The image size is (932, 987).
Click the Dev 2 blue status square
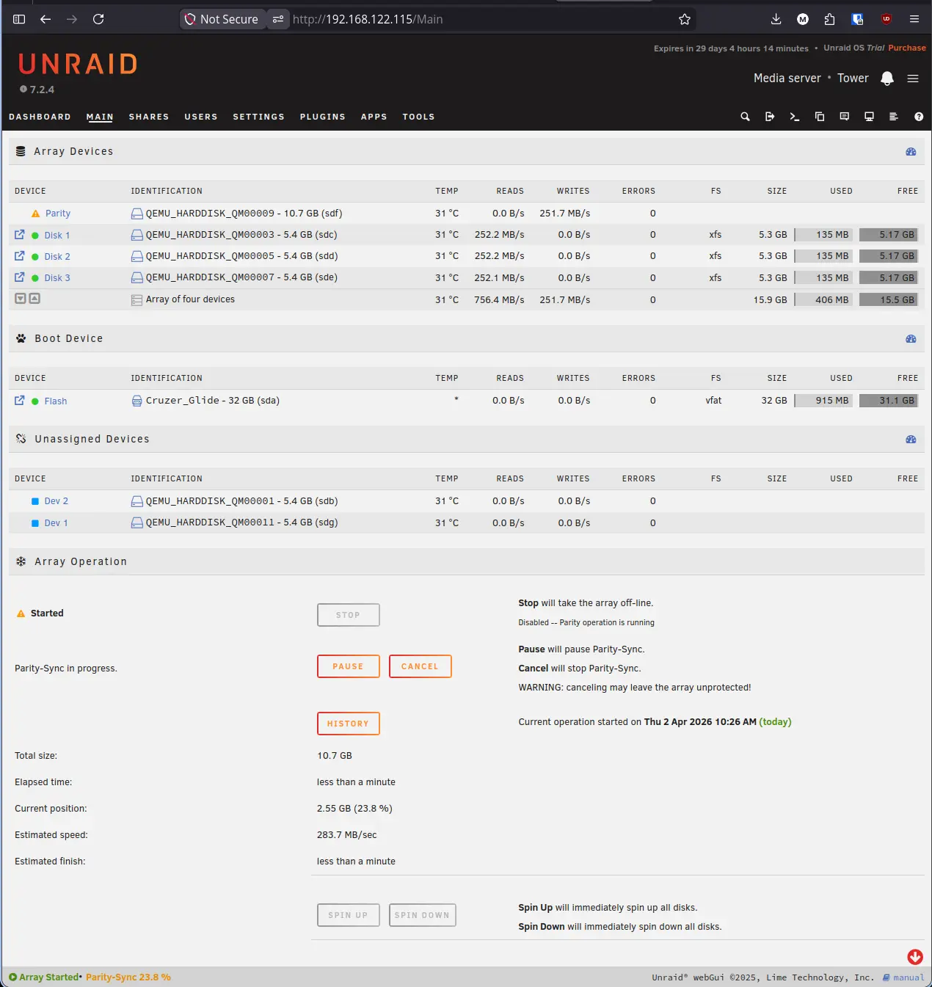pyautogui.click(x=35, y=501)
